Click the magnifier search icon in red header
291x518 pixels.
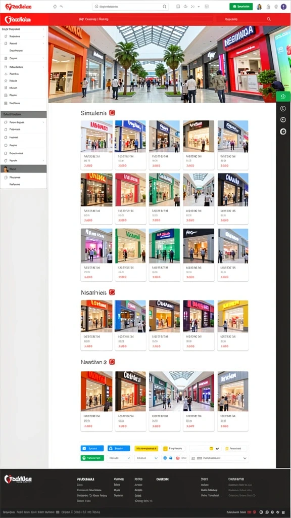click(269, 20)
